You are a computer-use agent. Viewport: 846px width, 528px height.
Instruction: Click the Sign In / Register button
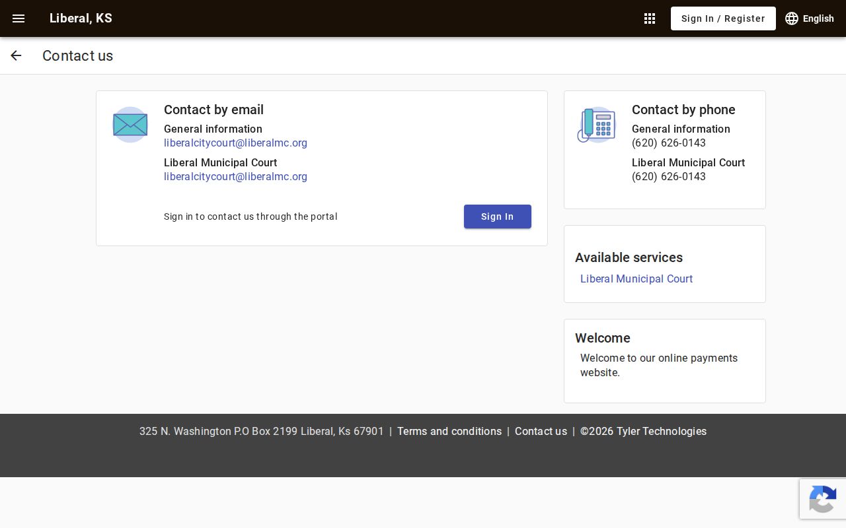tap(723, 18)
